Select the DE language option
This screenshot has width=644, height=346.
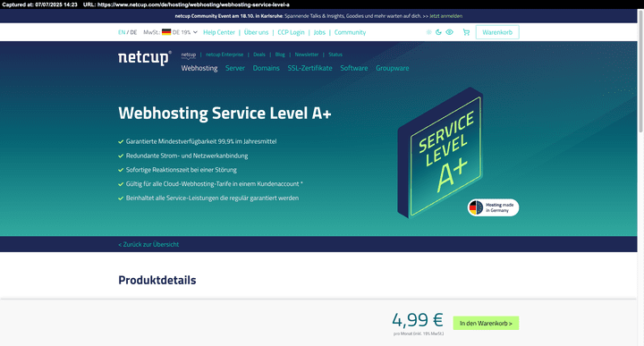click(x=133, y=32)
